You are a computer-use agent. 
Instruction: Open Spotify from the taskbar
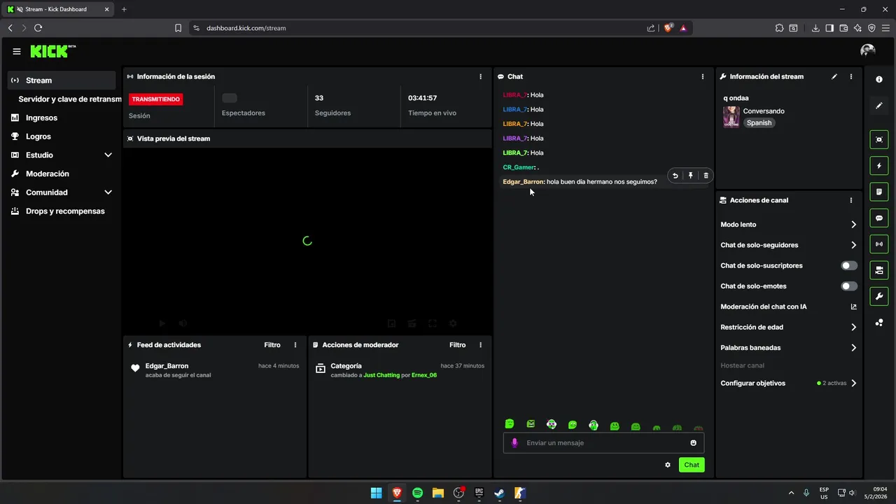[417, 493]
